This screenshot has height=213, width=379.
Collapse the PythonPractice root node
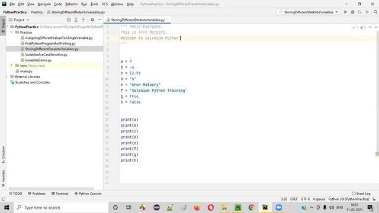pos(7,27)
